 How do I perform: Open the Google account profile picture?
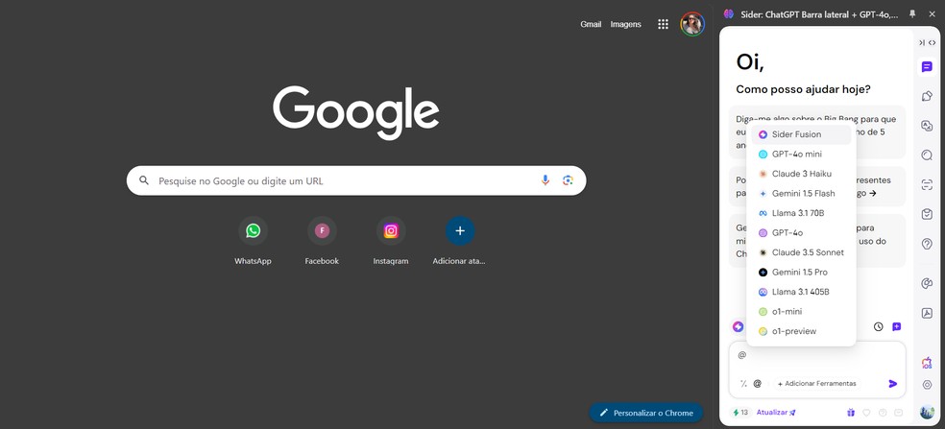[692, 24]
